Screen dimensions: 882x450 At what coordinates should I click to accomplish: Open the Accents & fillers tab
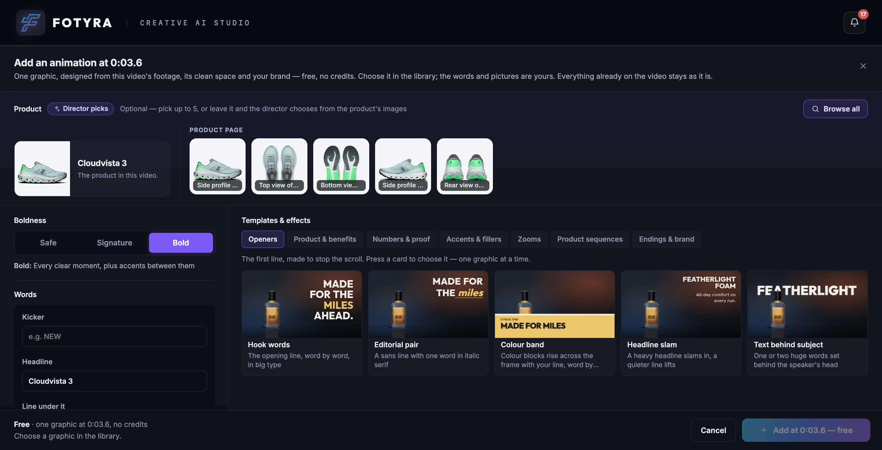(x=474, y=239)
